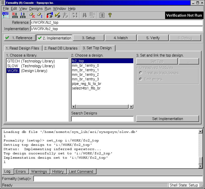Open the File menu
Viewport: 205px width, 189px height.
click(x=6, y=9)
